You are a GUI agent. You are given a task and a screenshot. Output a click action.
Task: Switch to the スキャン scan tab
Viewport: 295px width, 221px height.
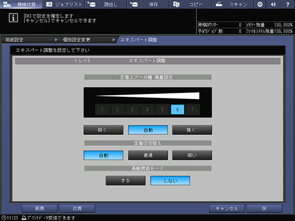232,4
